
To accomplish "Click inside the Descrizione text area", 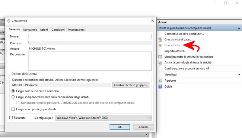I will (x=90, y=61).
